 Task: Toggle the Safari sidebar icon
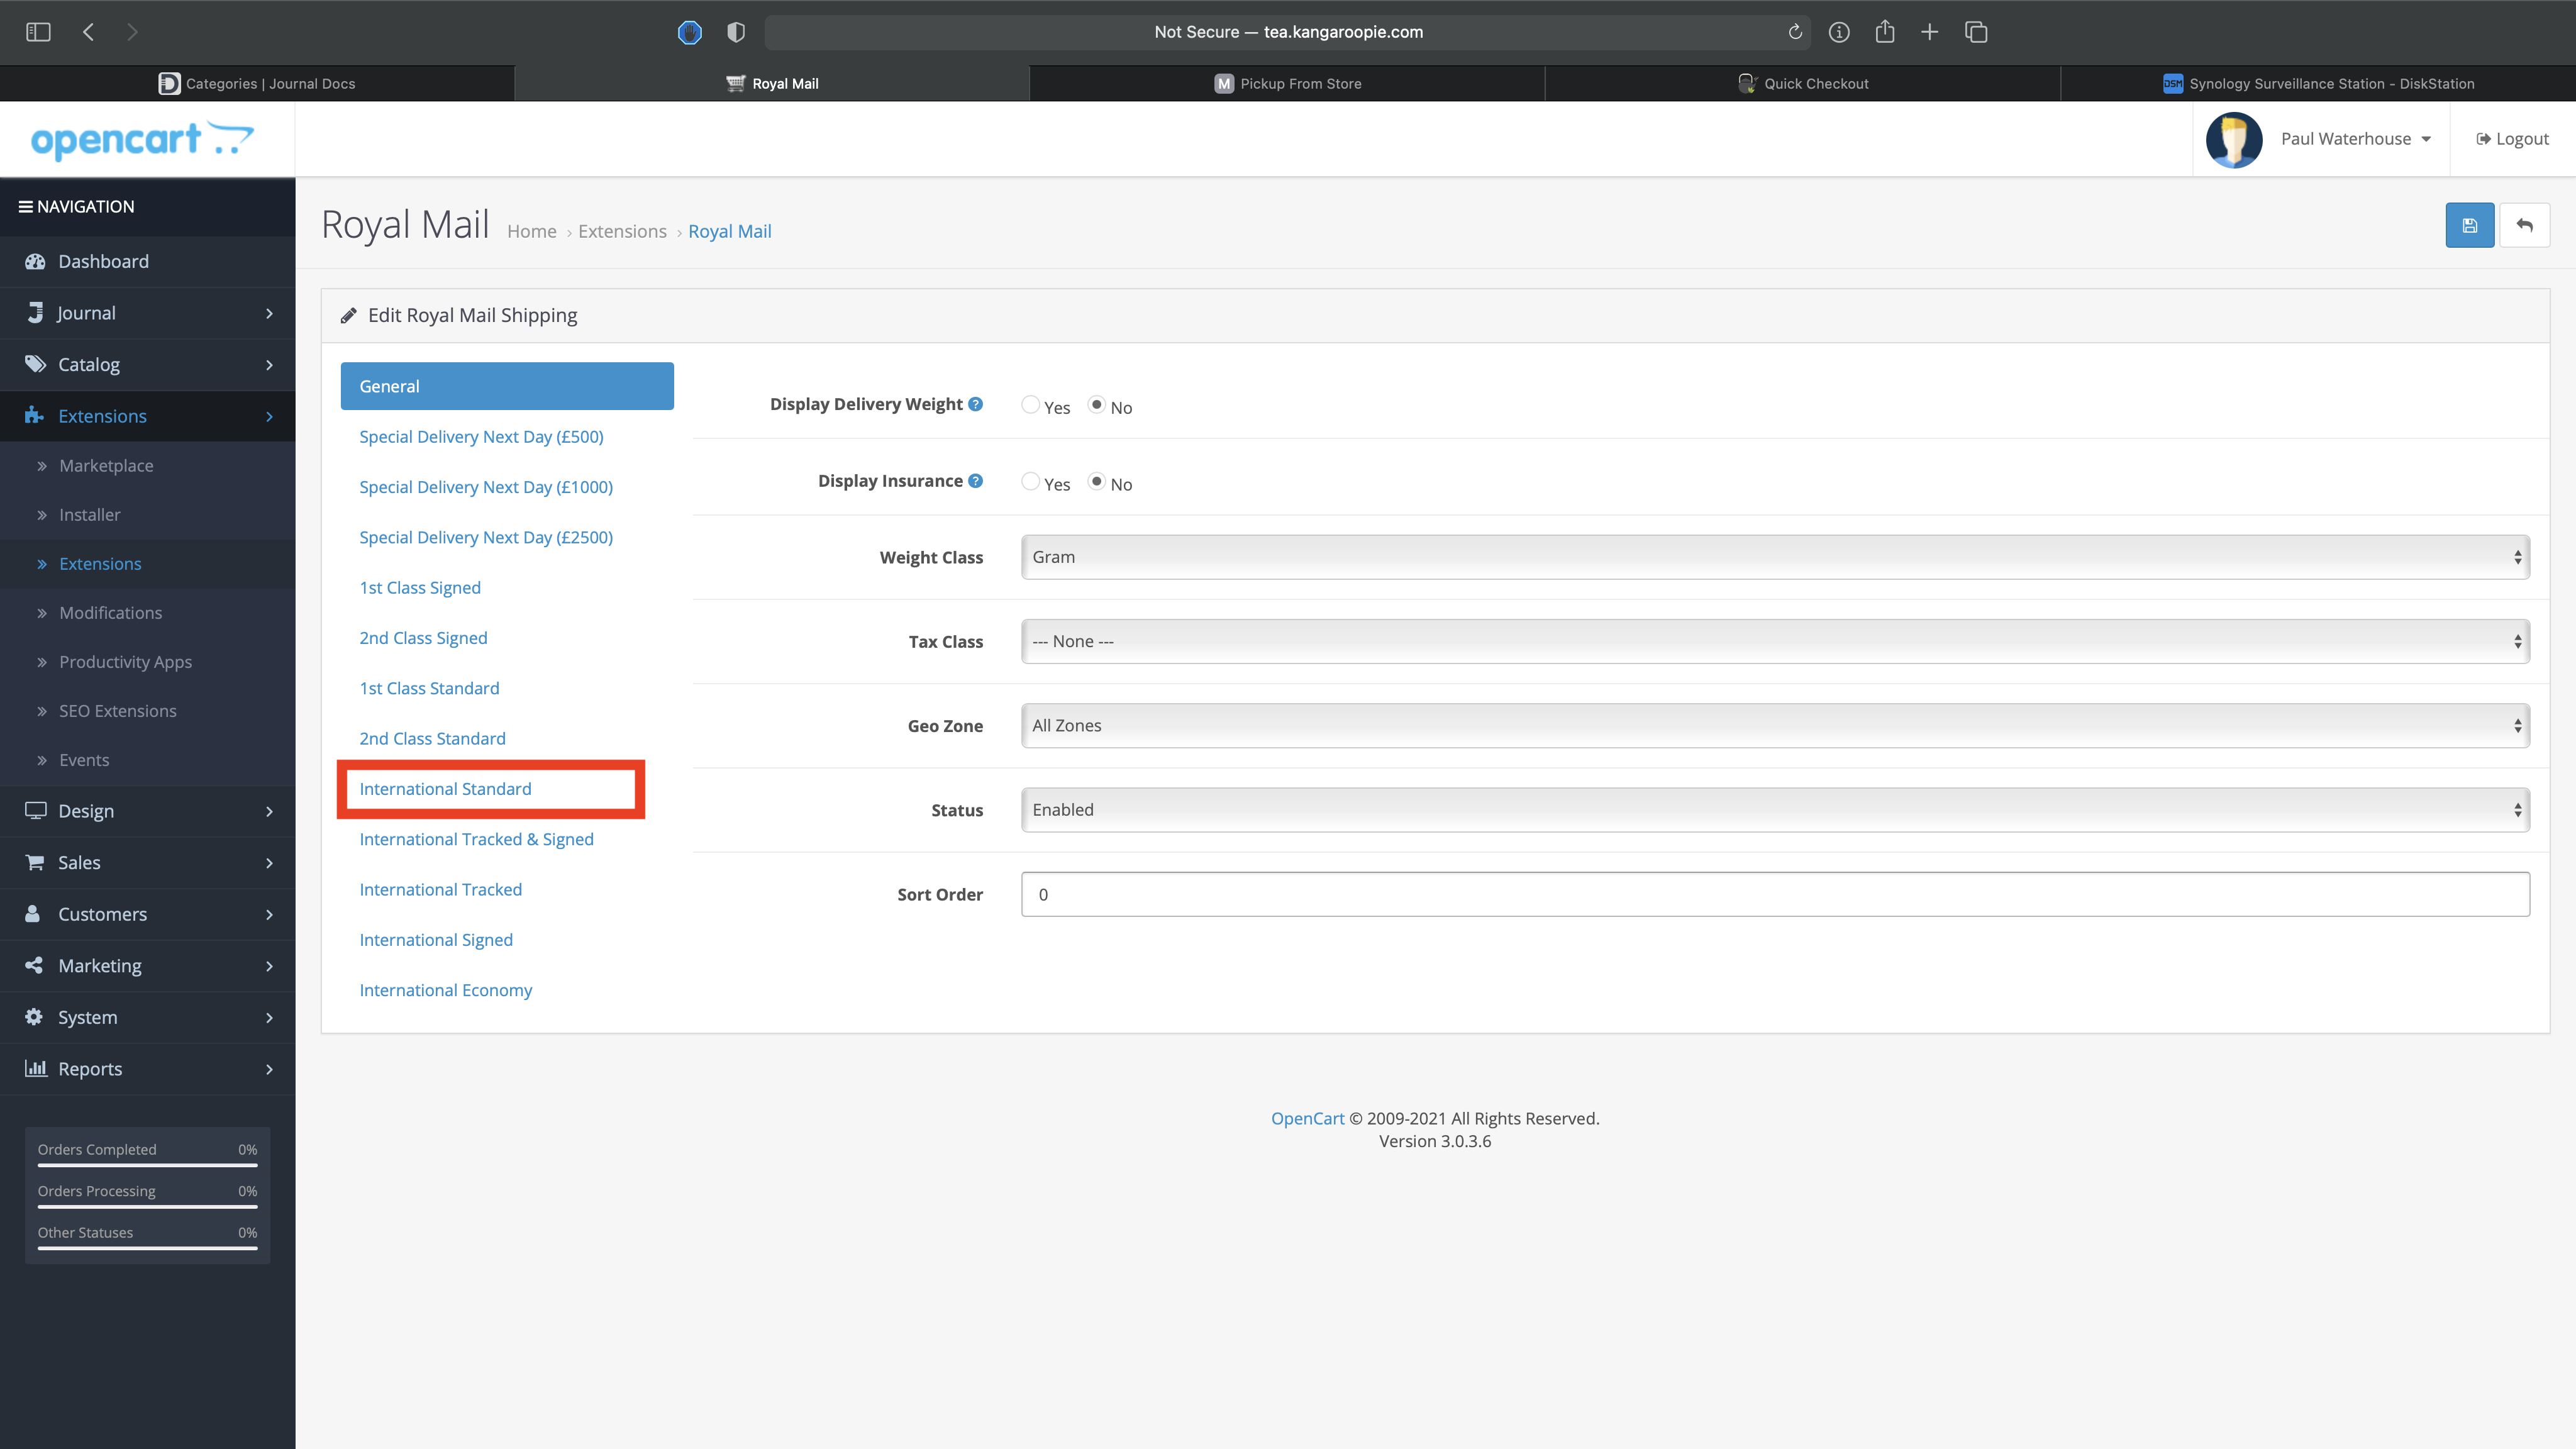point(38,32)
